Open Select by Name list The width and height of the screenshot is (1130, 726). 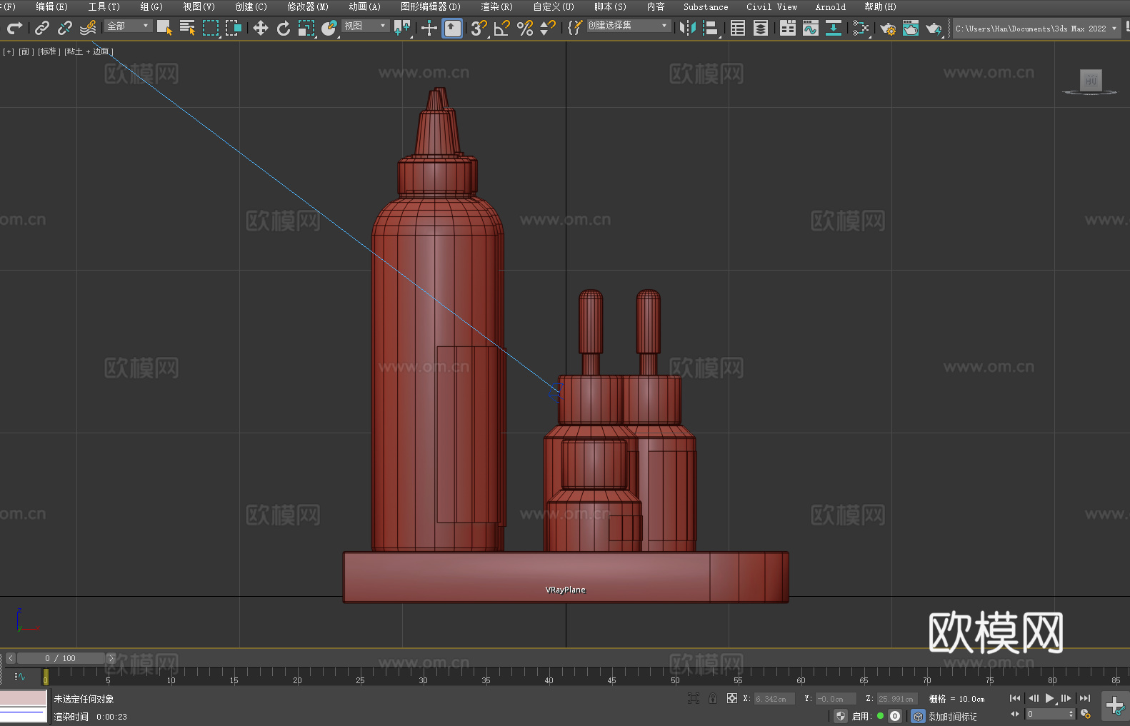pyautogui.click(x=187, y=28)
